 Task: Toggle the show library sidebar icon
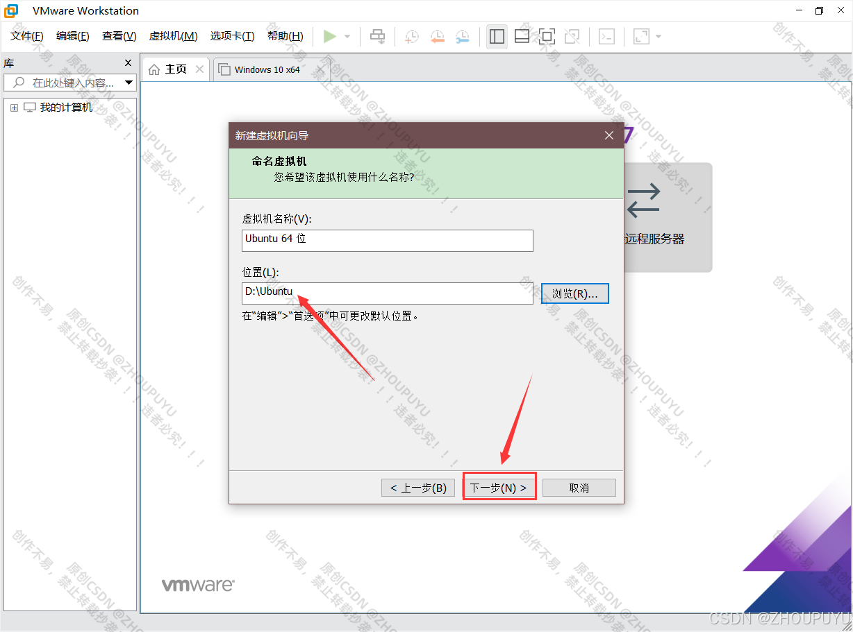(497, 36)
